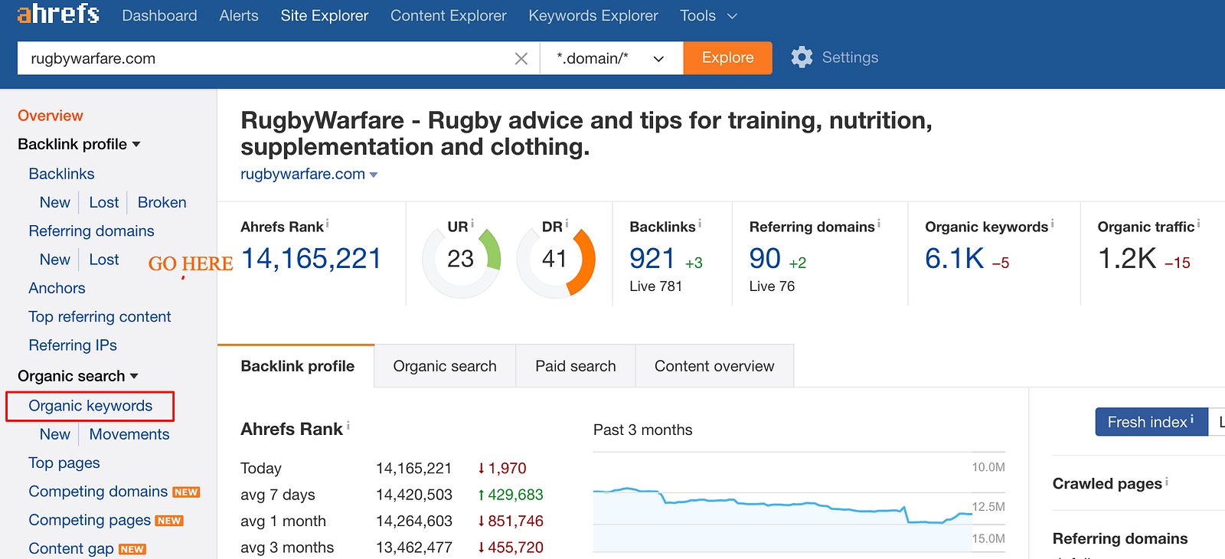Click info icon beside Ahrefs Rank metric
The width and height of the screenshot is (1225, 559).
click(x=328, y=224)
